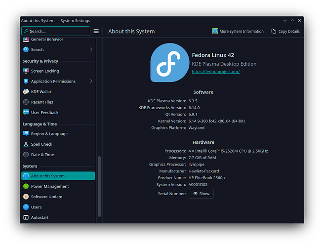Viewport: 324px width, 247px height.
Task: Click the "Fedora Linux 42" title text
Action: click(x=213, y=55)
